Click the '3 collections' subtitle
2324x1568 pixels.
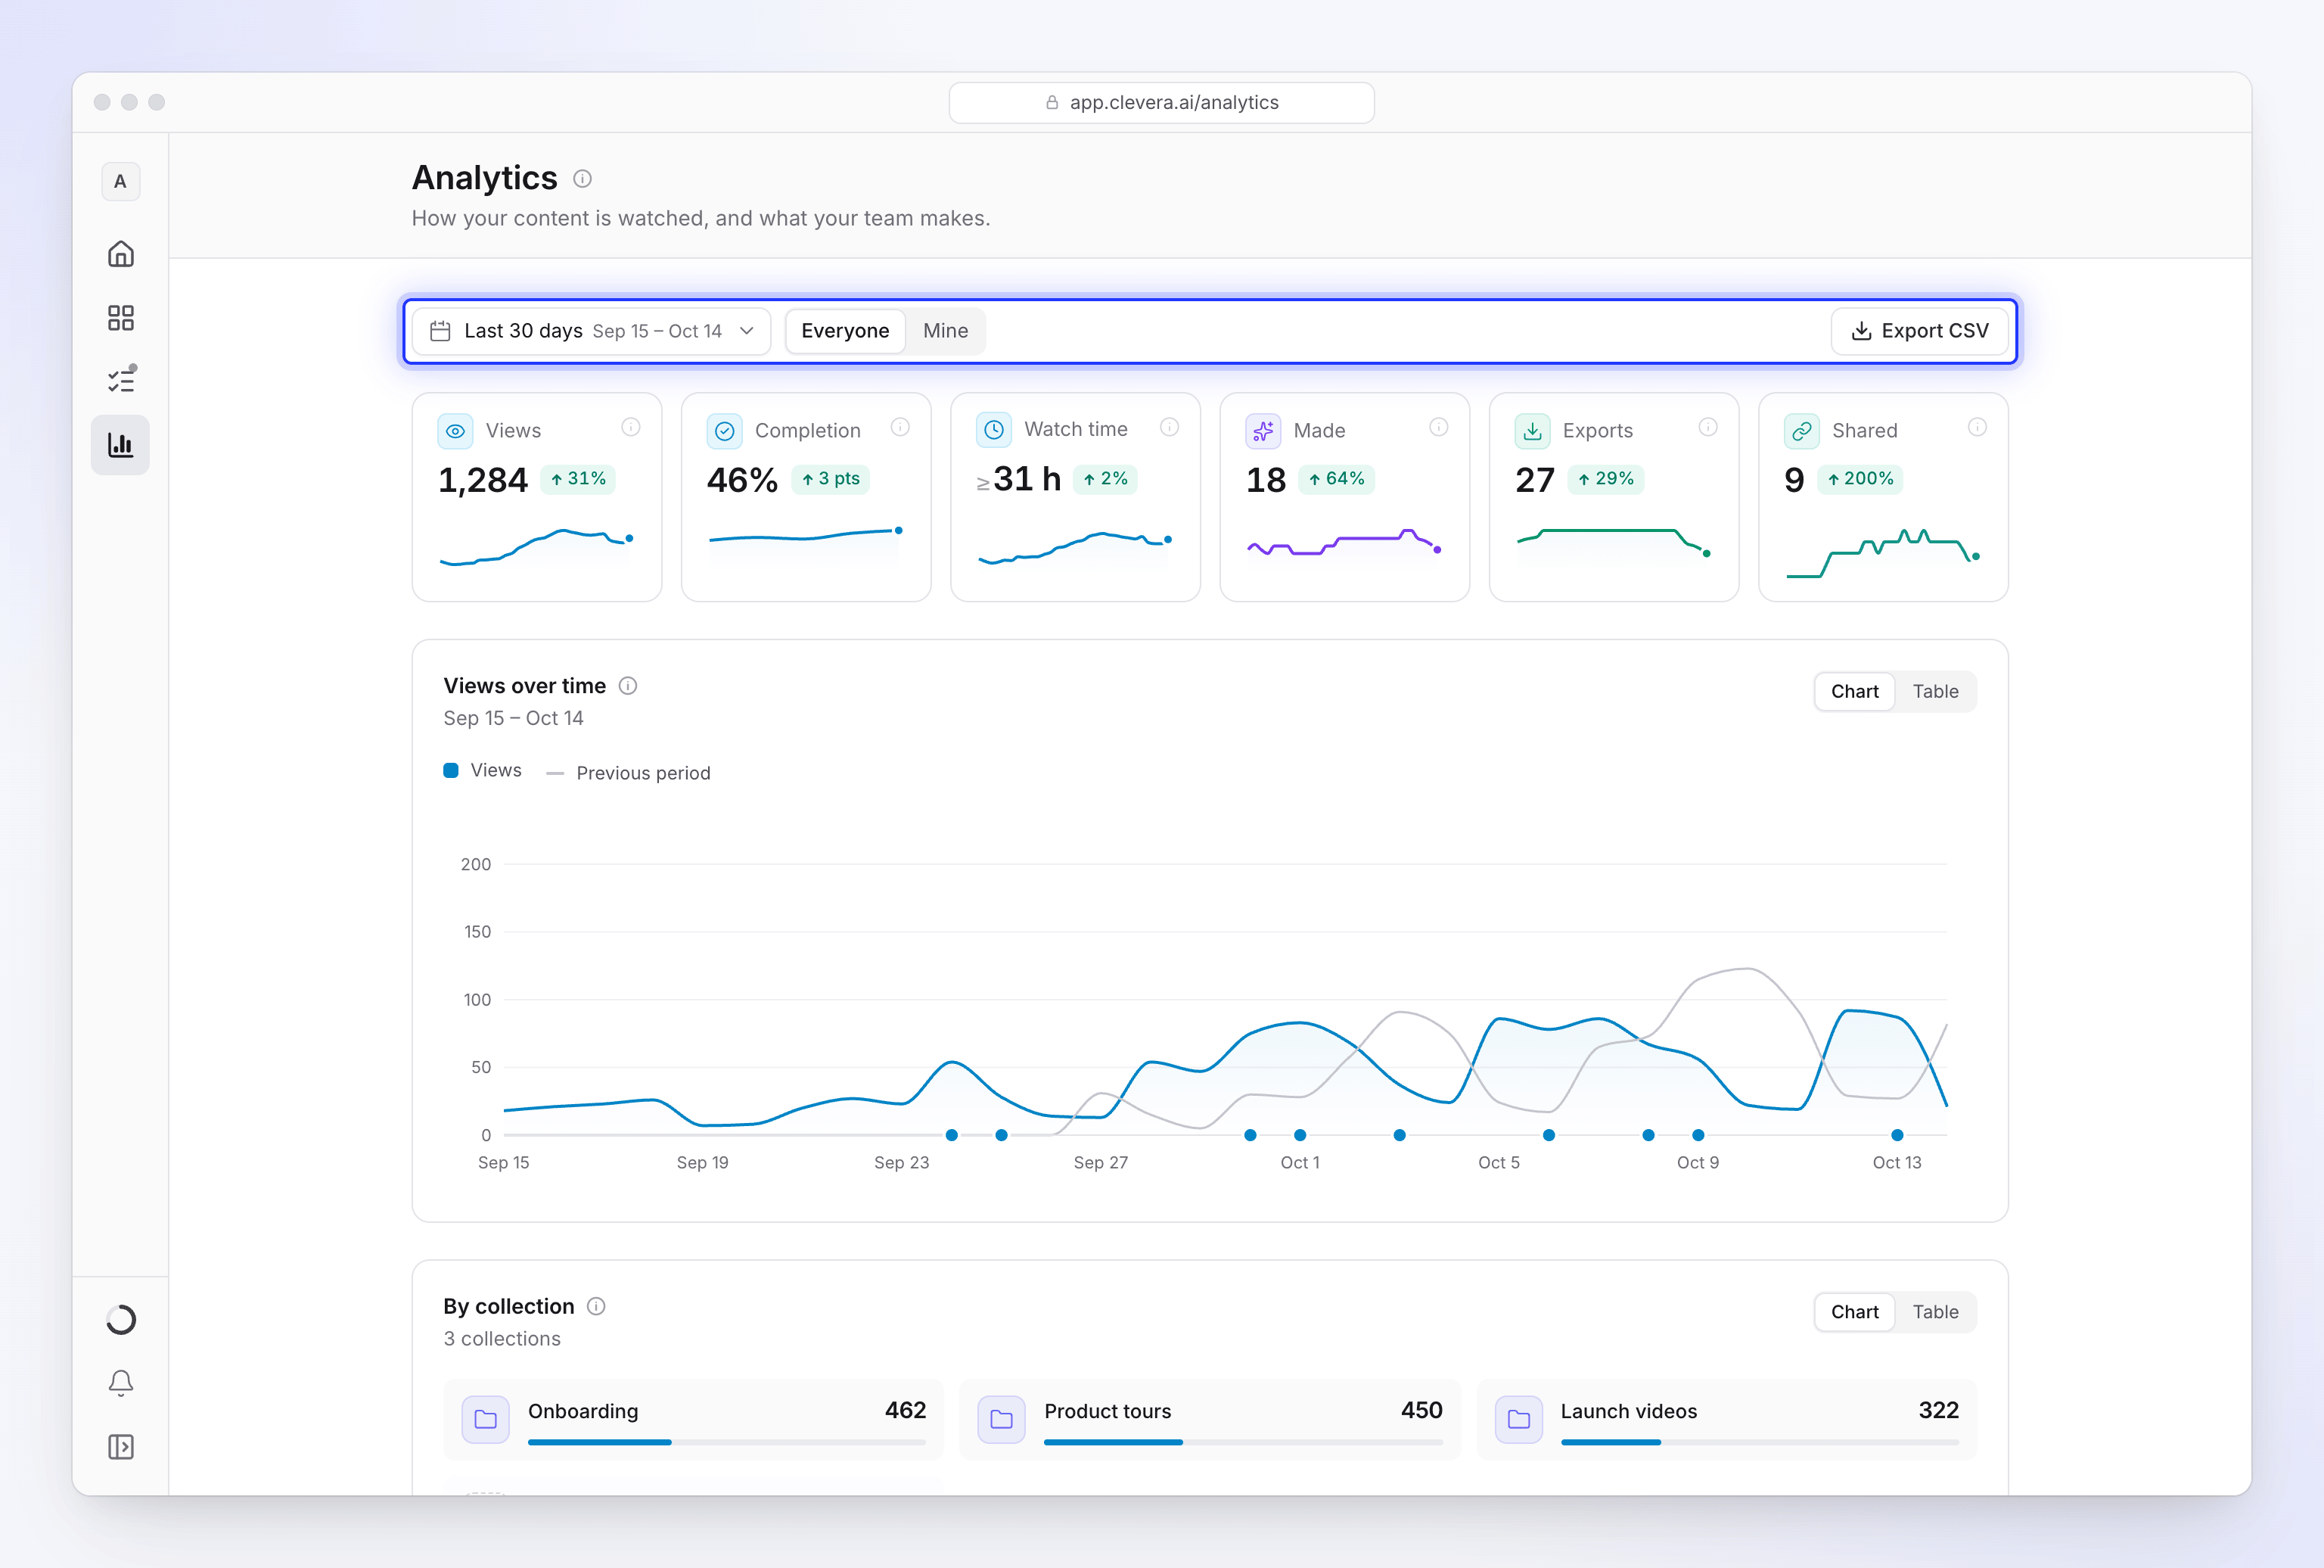click(x=502, y=1339)
